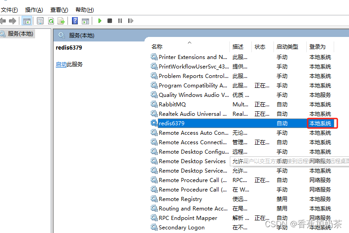Open the Help question mark icon
Viewport: 349px width, 233px height.
[x=75, y=21]
